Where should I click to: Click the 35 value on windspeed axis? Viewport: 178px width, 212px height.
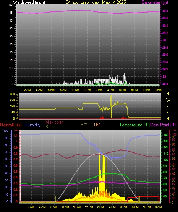coord(11,28)
